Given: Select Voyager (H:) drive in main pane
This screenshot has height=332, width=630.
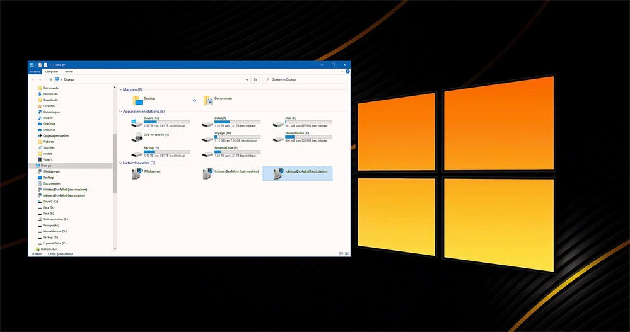Looking at the screenshot, I should pos(231,137).
